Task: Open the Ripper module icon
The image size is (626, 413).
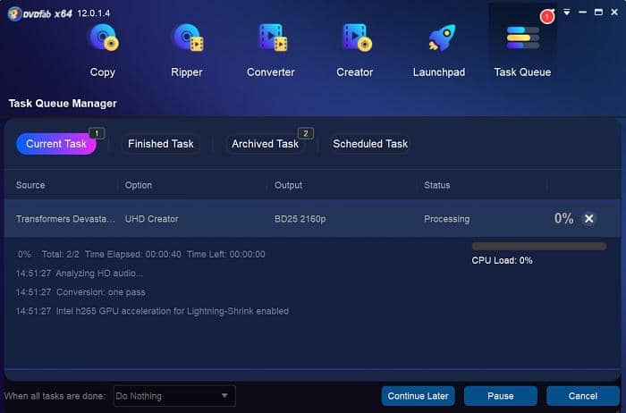Action: [x=187, y=38]
